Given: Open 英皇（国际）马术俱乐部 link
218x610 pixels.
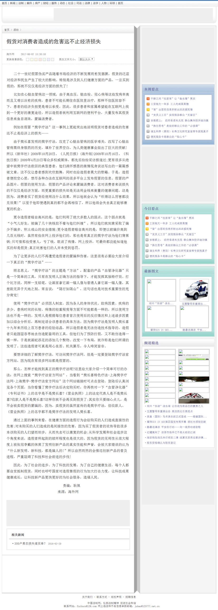Looking at the screenshot, I should tap(177, 417).
